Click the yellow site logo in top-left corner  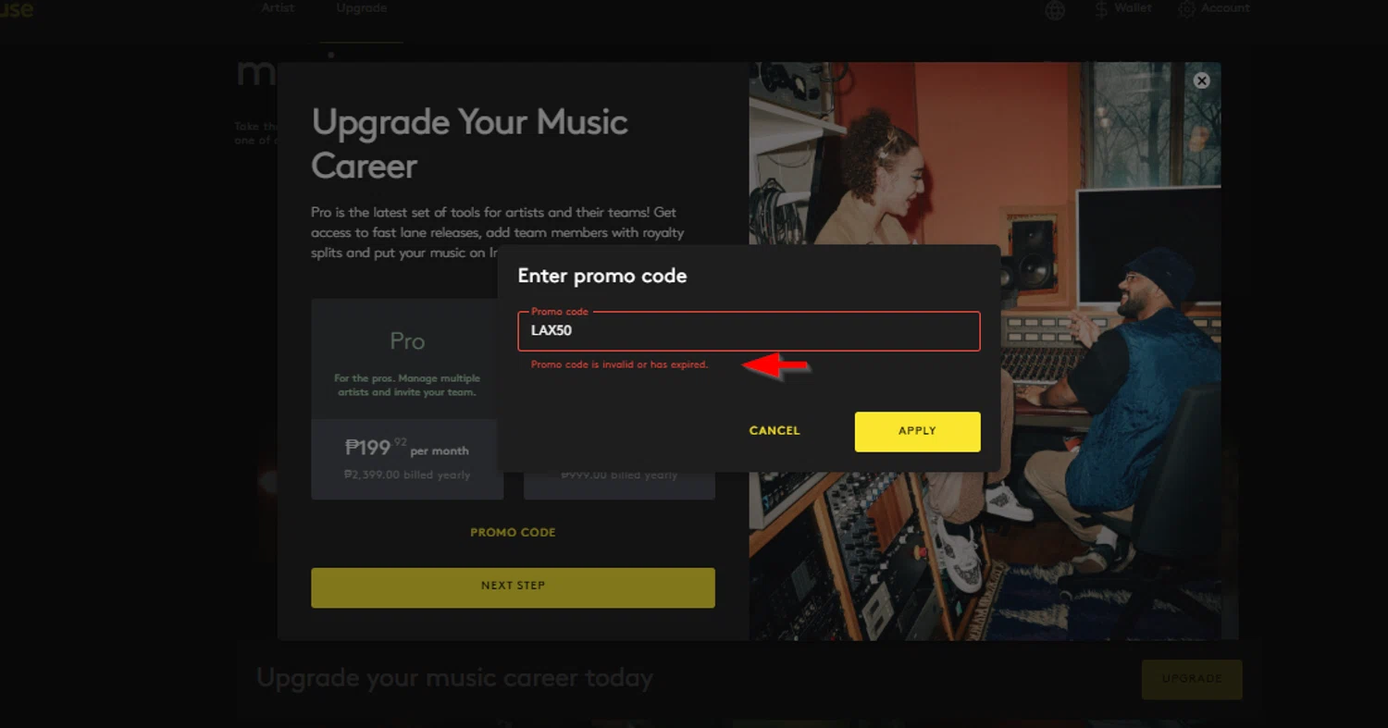17,10
